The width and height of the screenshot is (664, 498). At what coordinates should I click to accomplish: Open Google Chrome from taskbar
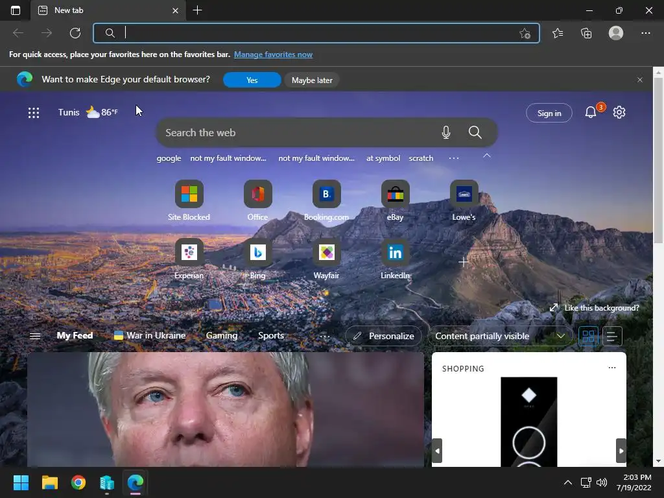(78, 482)
